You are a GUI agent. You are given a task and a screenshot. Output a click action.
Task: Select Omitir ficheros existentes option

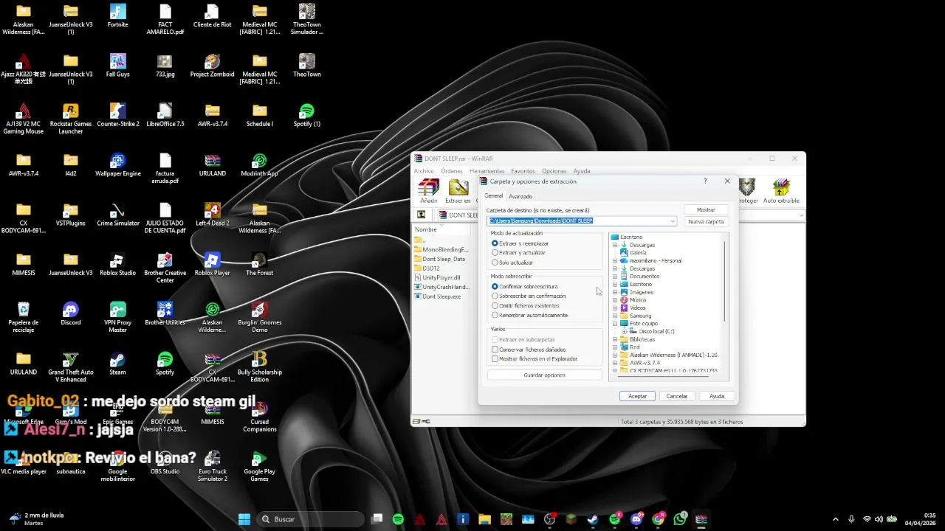(x=526, y=305)
